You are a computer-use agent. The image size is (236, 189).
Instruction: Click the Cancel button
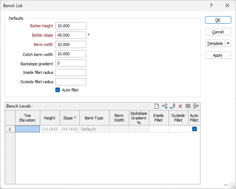(218, 32)
